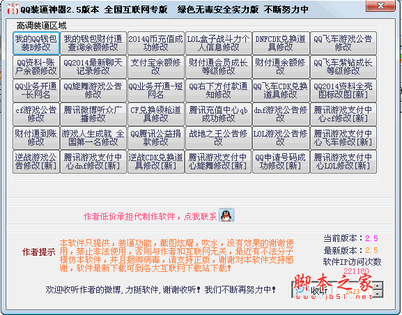This screenshot has width=402, height=315.
Task: Open QQ业务开通-长网名
Action: (x=36, y=91)
